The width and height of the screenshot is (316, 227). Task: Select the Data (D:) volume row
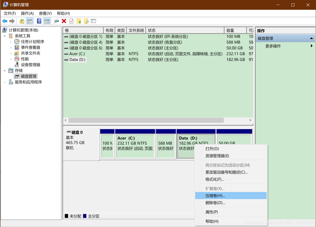point(158,60)
